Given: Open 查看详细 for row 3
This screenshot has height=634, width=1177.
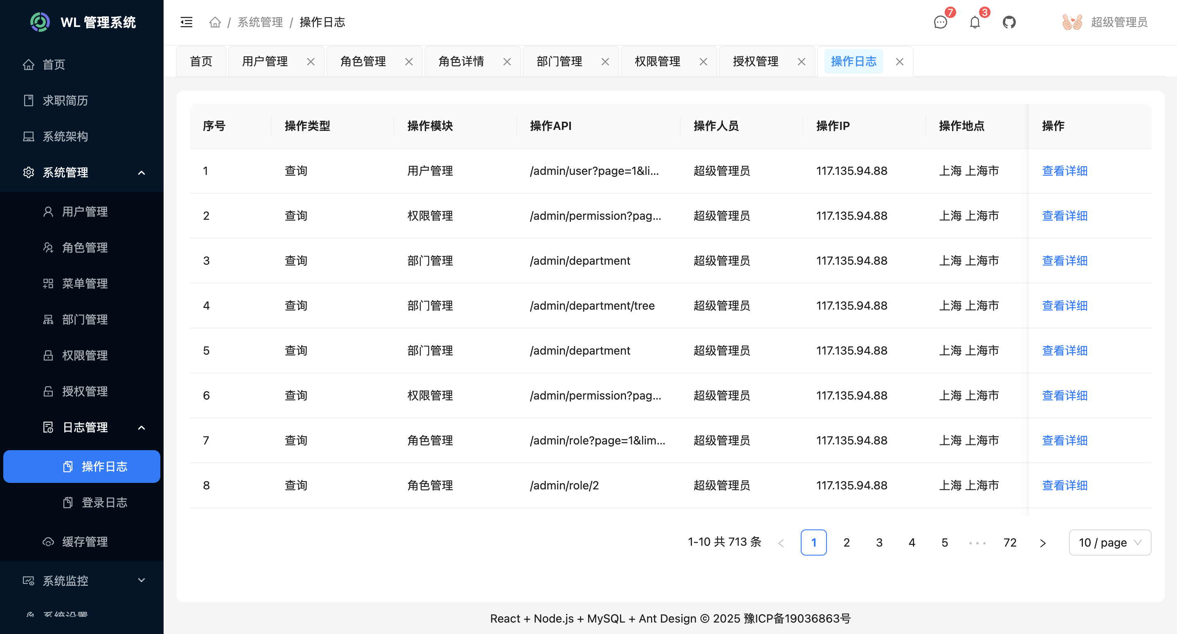Looking at the screenshot, I should coord(1065,260).
